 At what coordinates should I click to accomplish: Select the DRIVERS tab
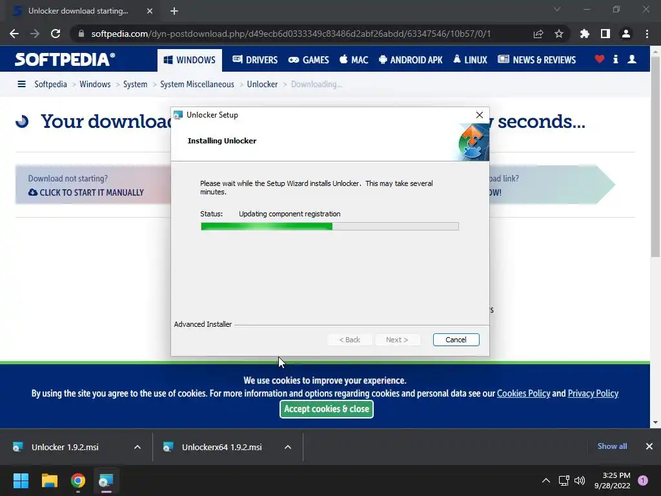(255, 60)
